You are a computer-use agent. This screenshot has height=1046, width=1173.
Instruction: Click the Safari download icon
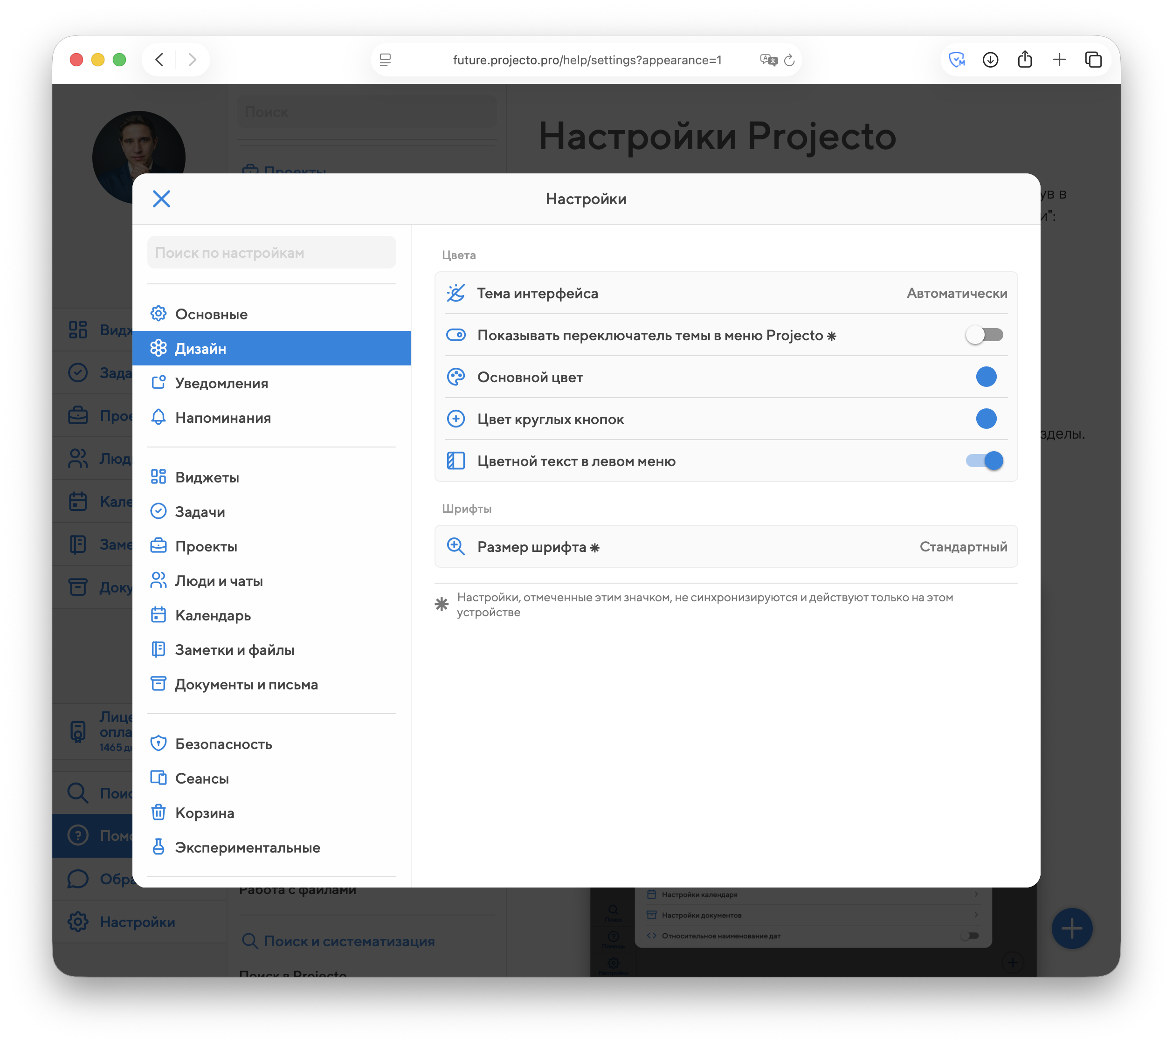click(990, 60)
